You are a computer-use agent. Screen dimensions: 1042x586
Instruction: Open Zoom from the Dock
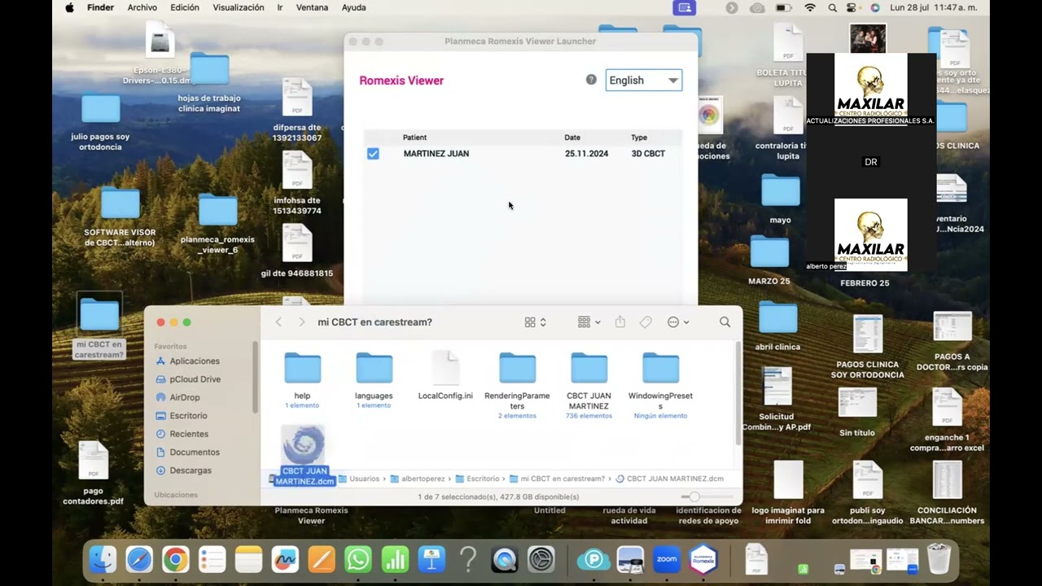click(667, 559)
